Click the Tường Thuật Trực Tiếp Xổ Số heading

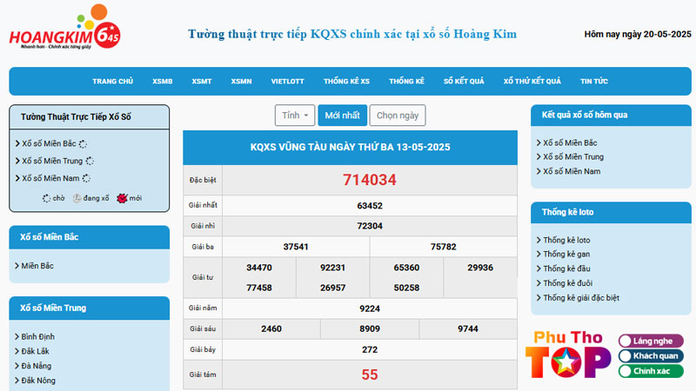tap(76, 117)
